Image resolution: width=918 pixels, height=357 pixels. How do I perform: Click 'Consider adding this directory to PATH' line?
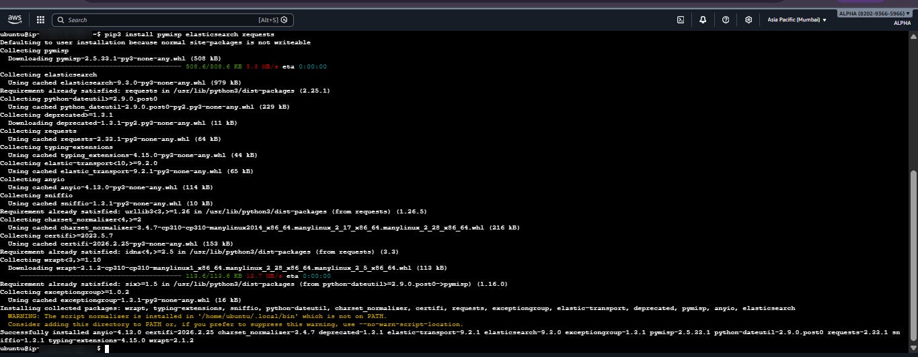click(x=235, y=324)
